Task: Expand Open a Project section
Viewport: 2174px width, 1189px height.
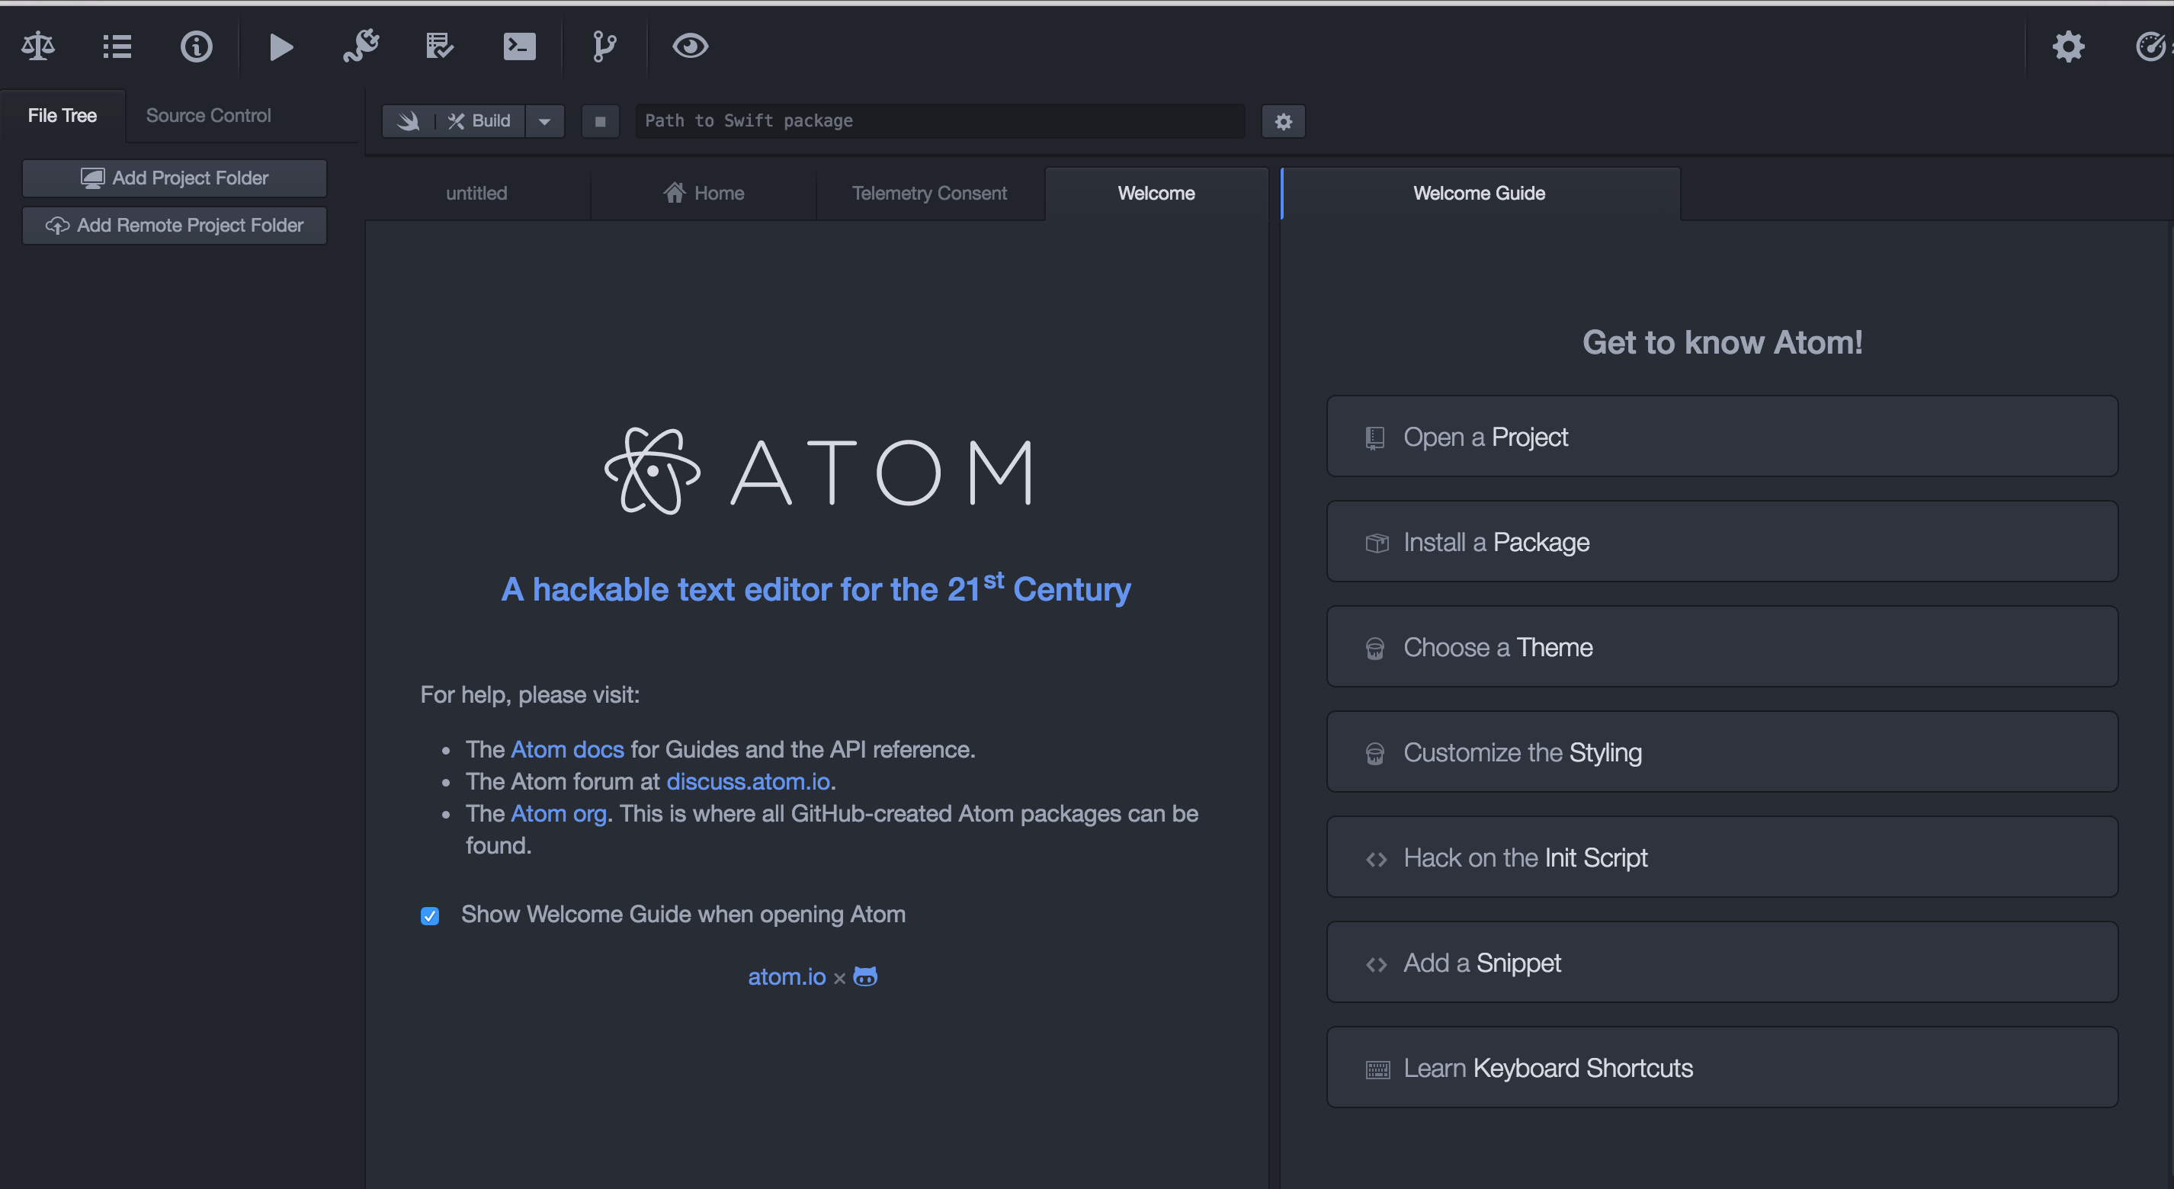Action: [1722, 436]
